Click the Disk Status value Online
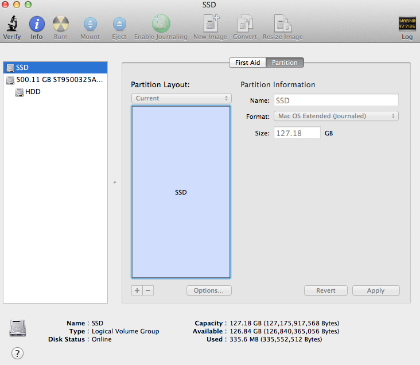This screenshot has height=365, width=420. (102, 339)
